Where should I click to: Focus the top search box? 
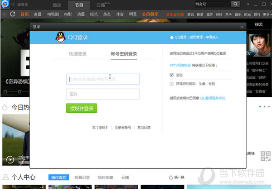click(x=213, y=4)
